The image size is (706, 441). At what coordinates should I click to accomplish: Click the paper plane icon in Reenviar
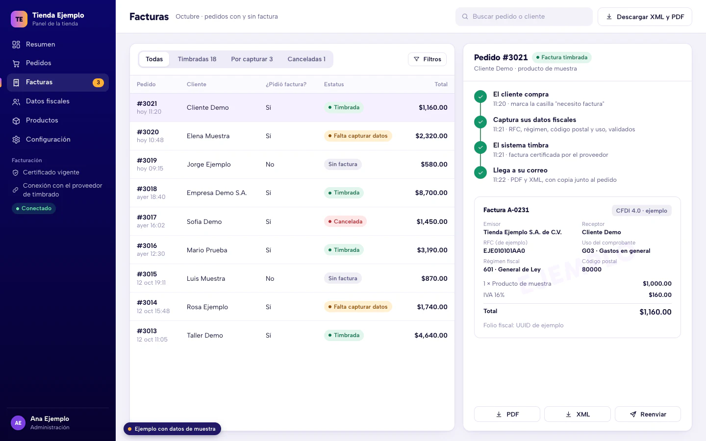tap(633, 415)
